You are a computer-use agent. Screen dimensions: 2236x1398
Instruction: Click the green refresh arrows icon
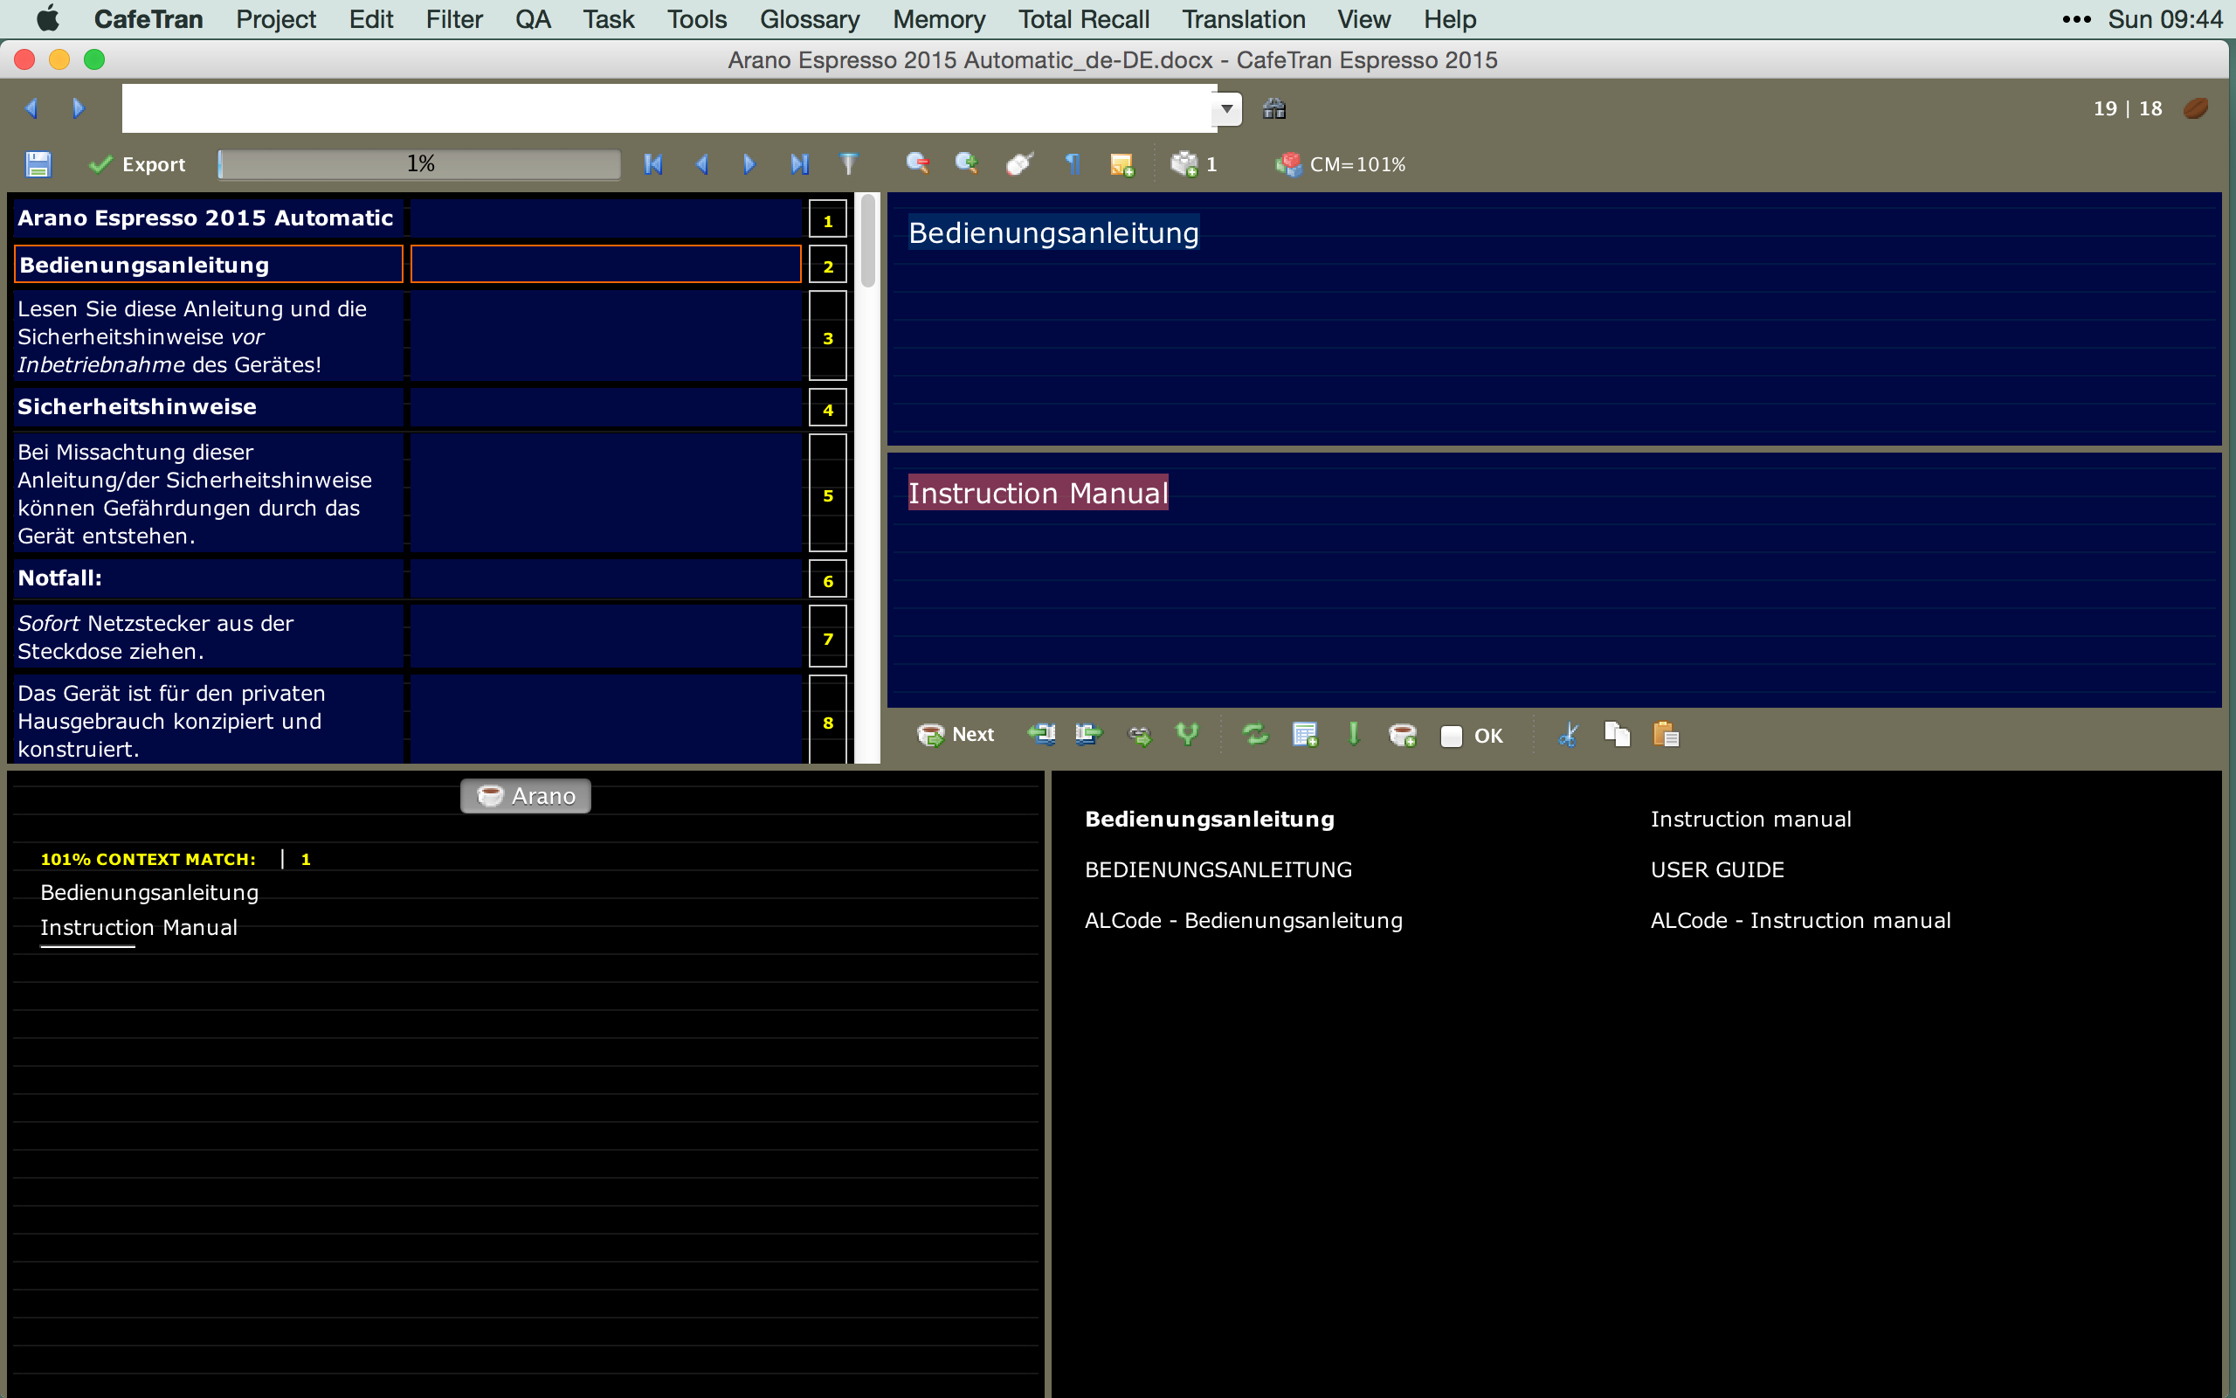click(x=1256, y=735)
